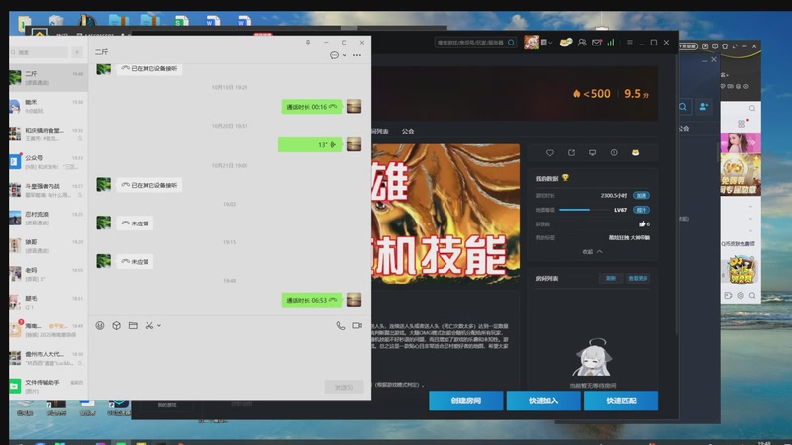This screenshot has width=792, height=445.
Task: Play the 13-second voice message
Action: [310, 144]
